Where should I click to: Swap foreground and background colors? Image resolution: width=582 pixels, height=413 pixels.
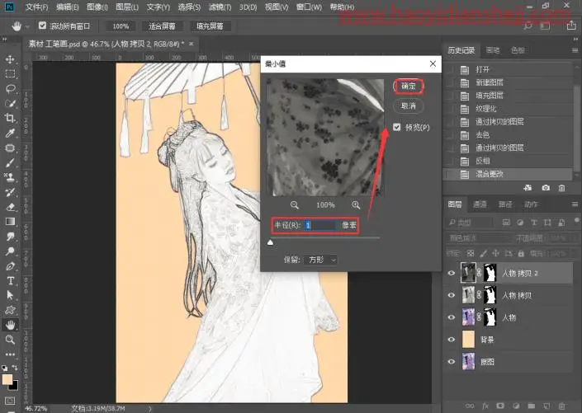coord(15,368)
